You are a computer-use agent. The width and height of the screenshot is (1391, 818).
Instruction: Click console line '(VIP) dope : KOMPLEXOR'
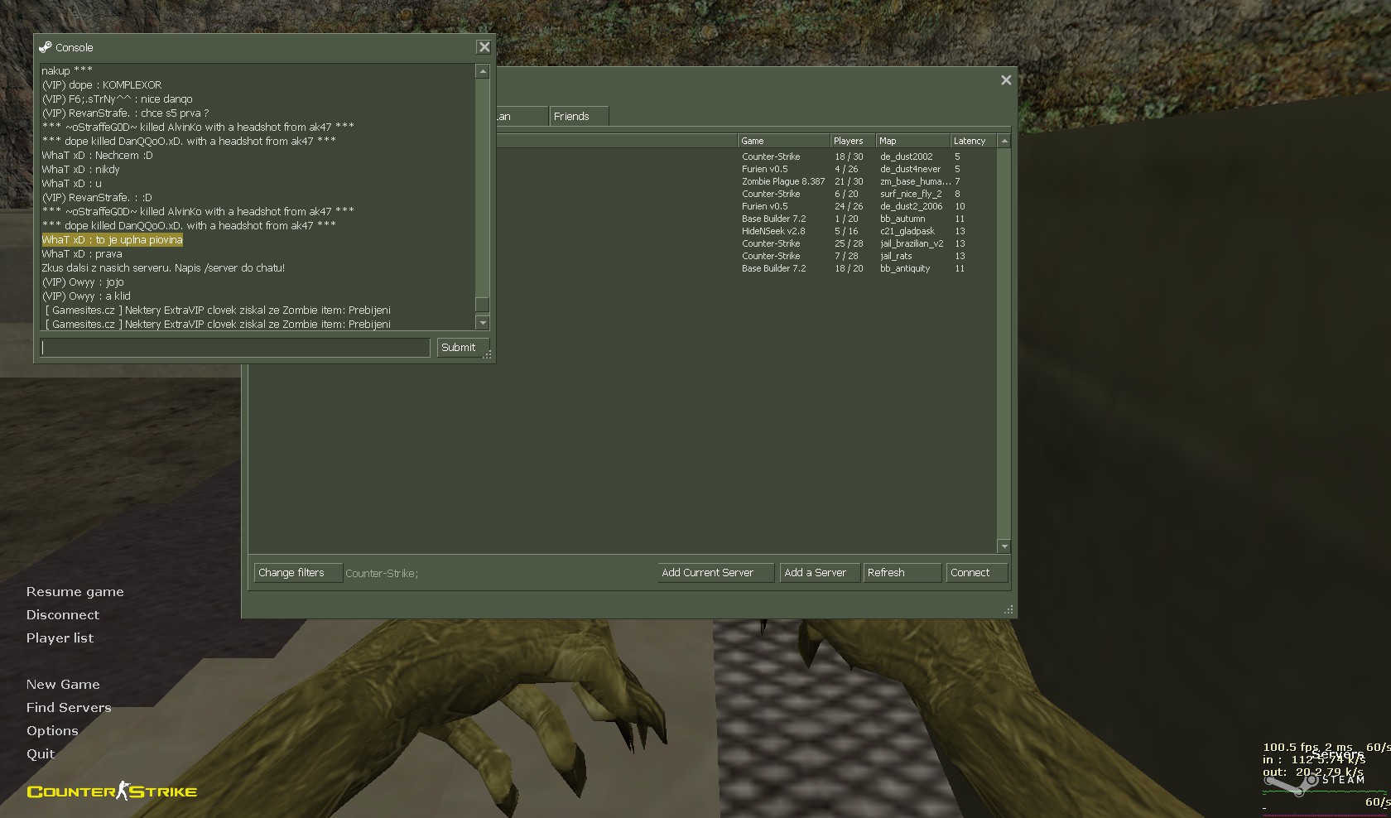tap(102, 85)
